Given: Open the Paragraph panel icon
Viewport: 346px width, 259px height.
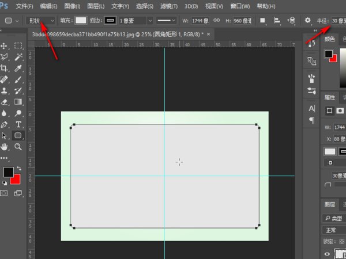Looking at the screenshot, I should 312,120.
